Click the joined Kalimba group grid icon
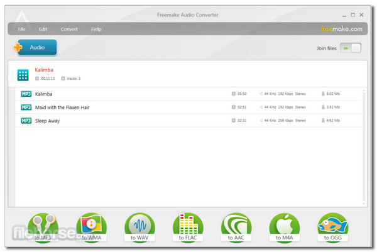 (x=23, y=75)
